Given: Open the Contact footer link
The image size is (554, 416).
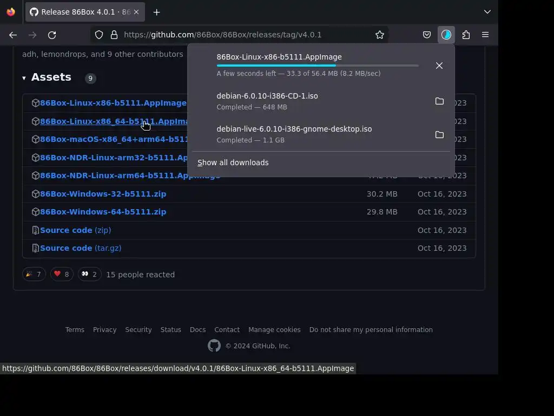Looking at the screenshot, I should [x=227, y=330].
